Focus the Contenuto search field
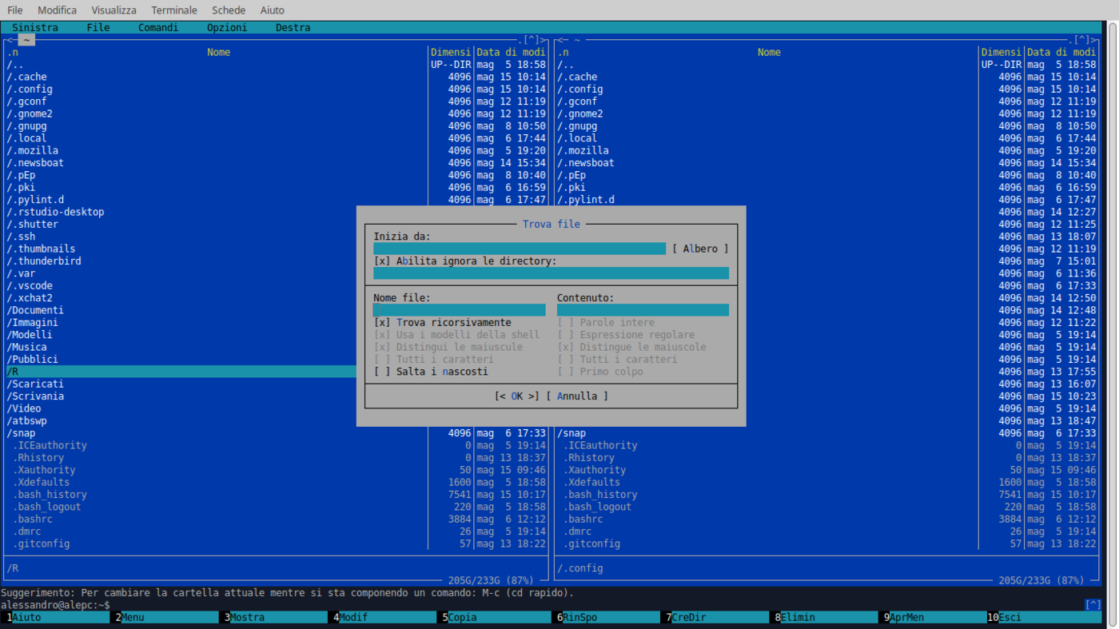 (x=643, y=310)
